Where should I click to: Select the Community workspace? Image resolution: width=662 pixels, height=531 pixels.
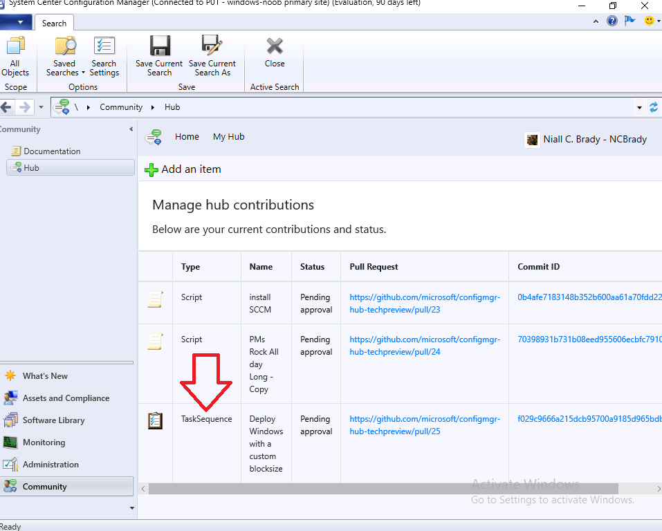tap(66, 486)
